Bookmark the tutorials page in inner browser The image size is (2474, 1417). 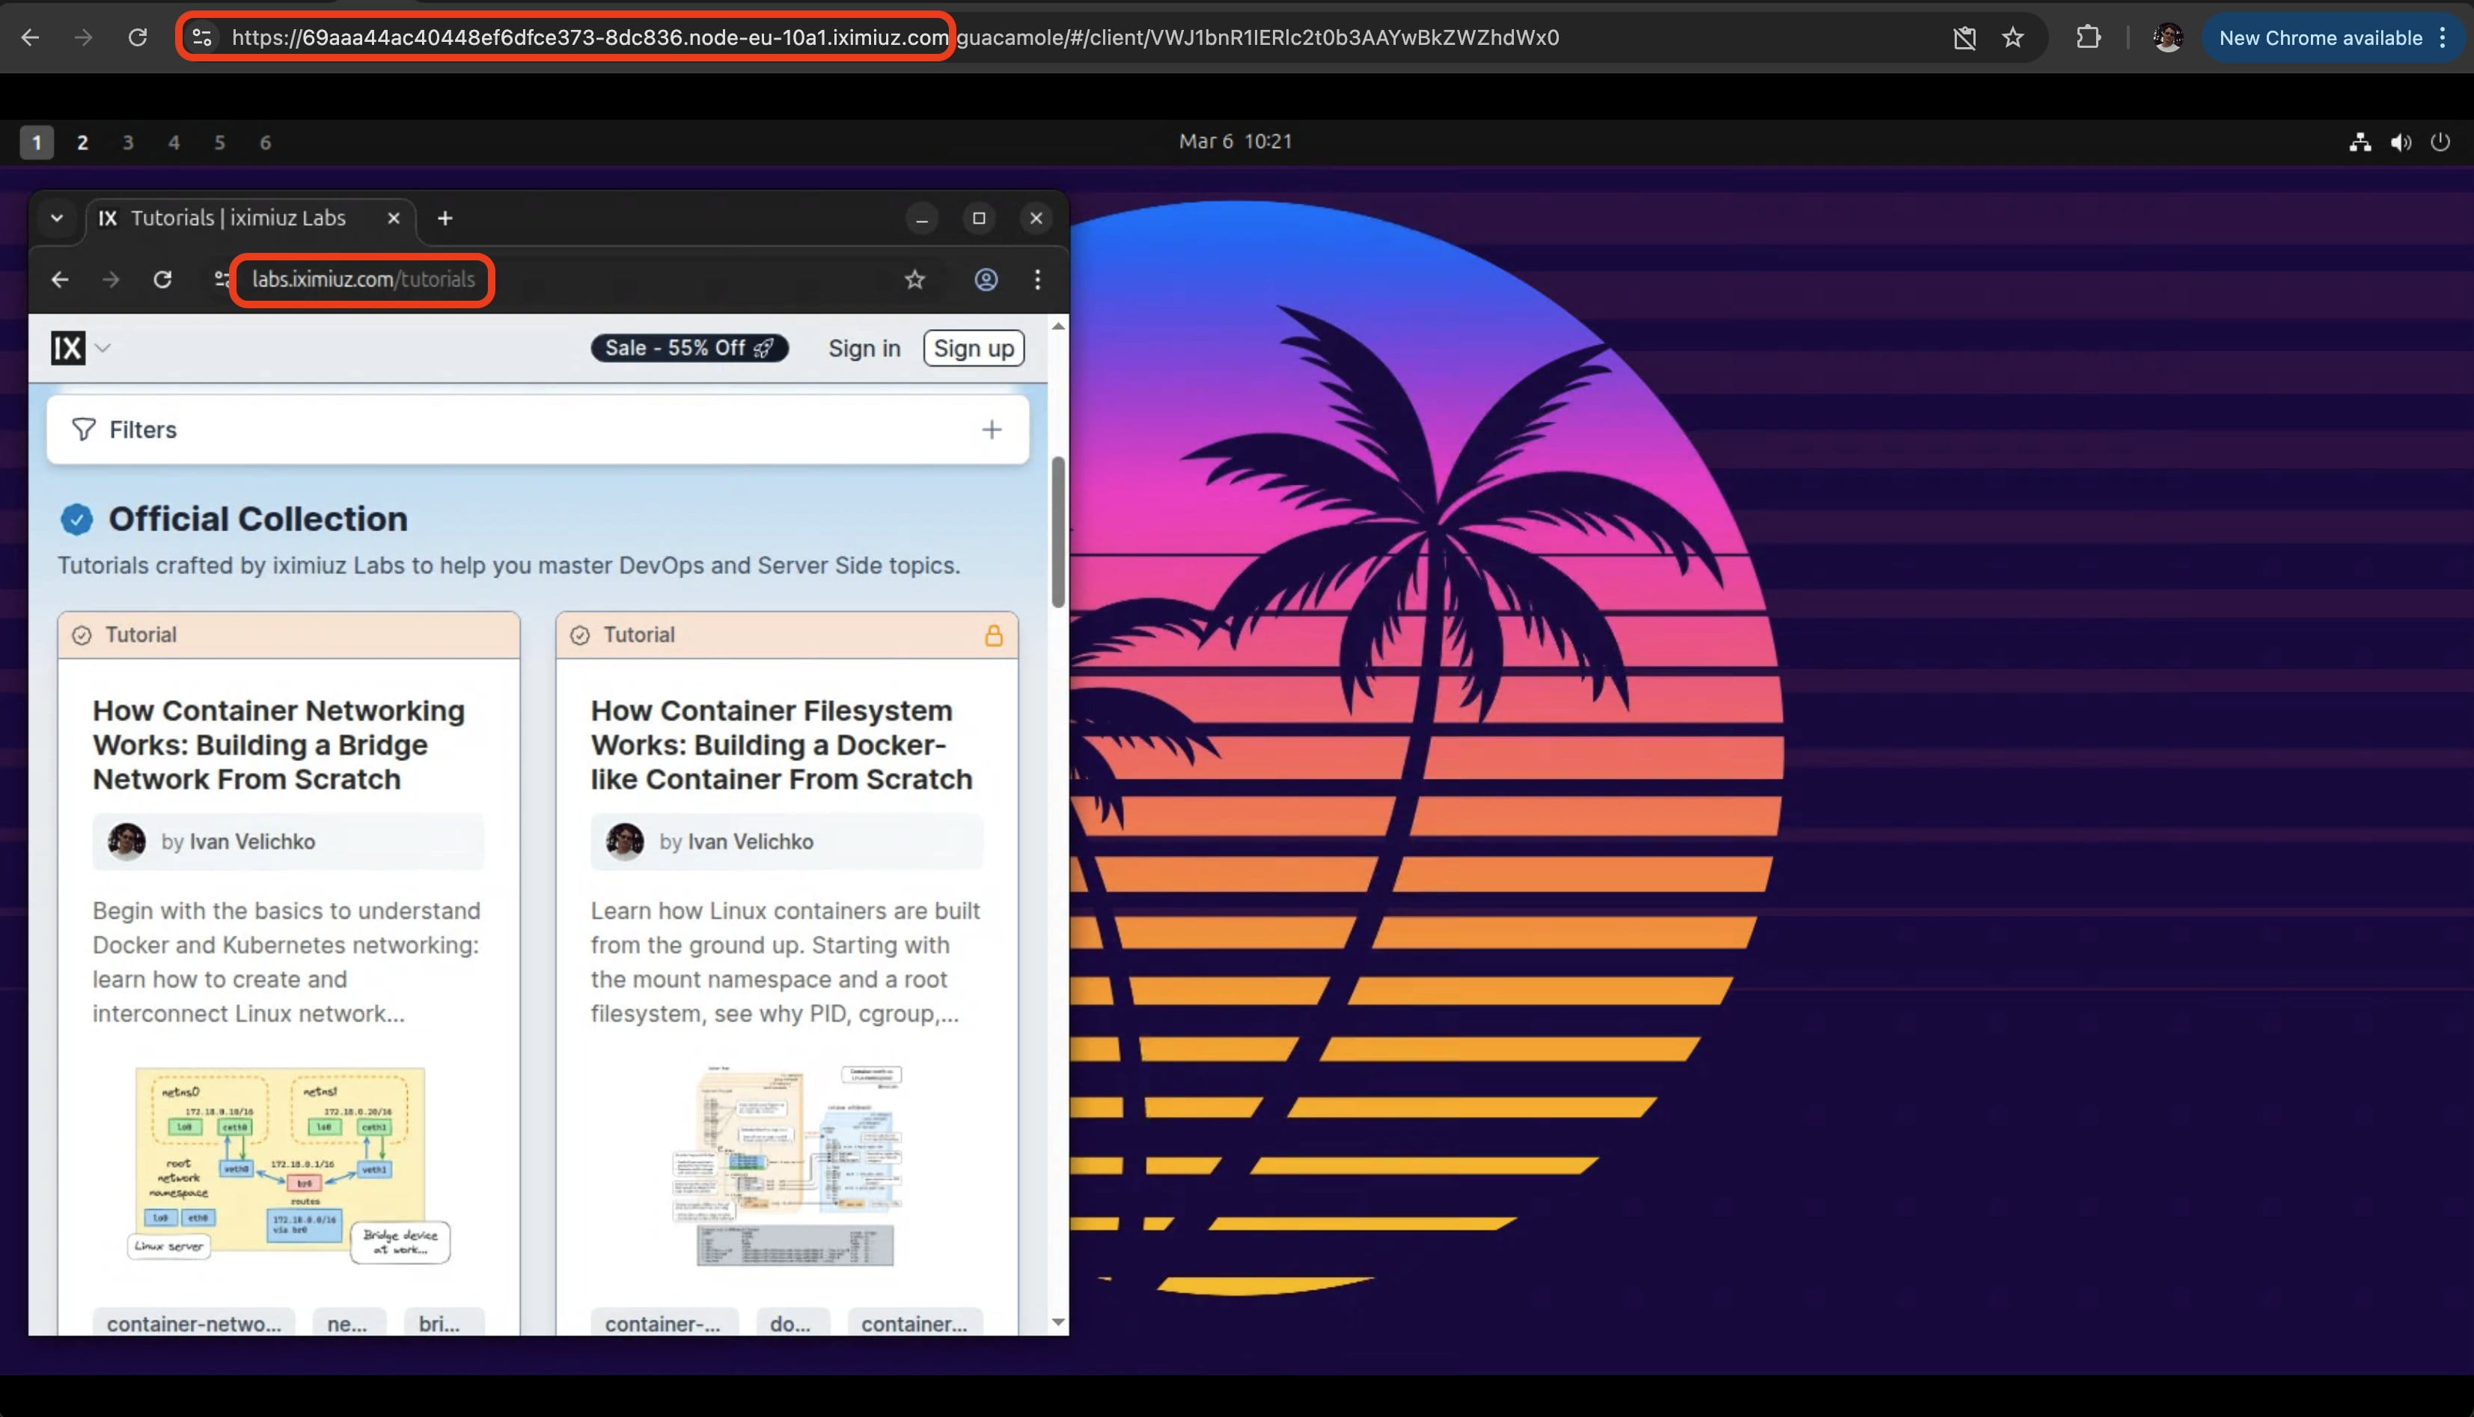914,279
